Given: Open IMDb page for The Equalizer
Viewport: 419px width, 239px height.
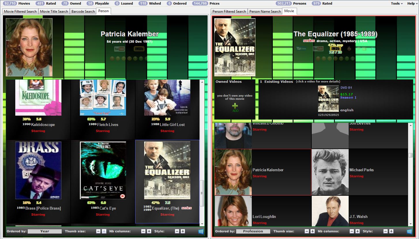Looking at the screenshot, I should pos(335,48).
